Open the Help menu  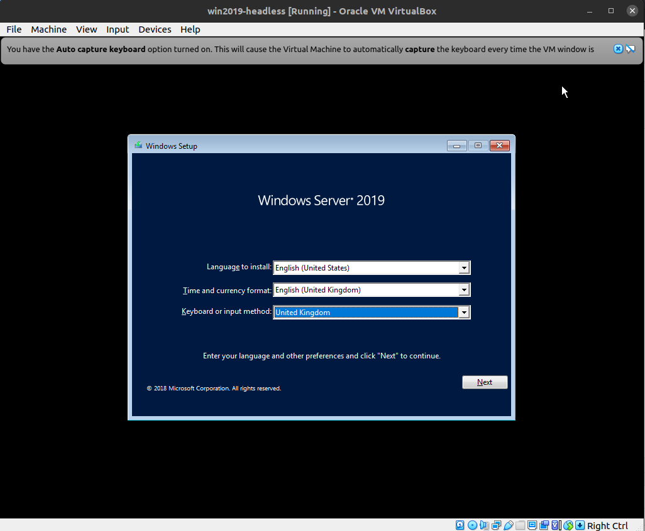190,29
